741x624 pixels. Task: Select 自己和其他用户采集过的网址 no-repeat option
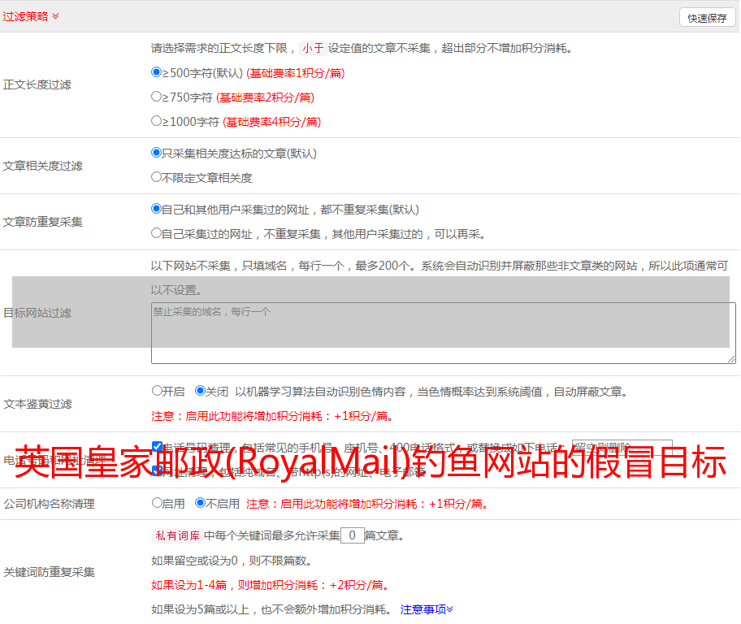tap(157, 209)
